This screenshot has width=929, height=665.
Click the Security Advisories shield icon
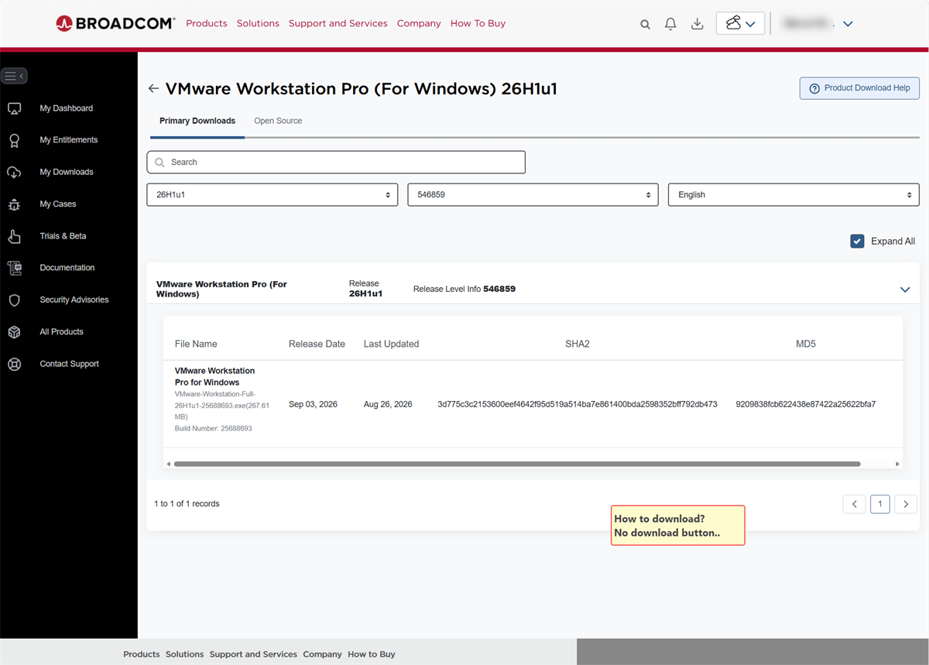point(14,300)
